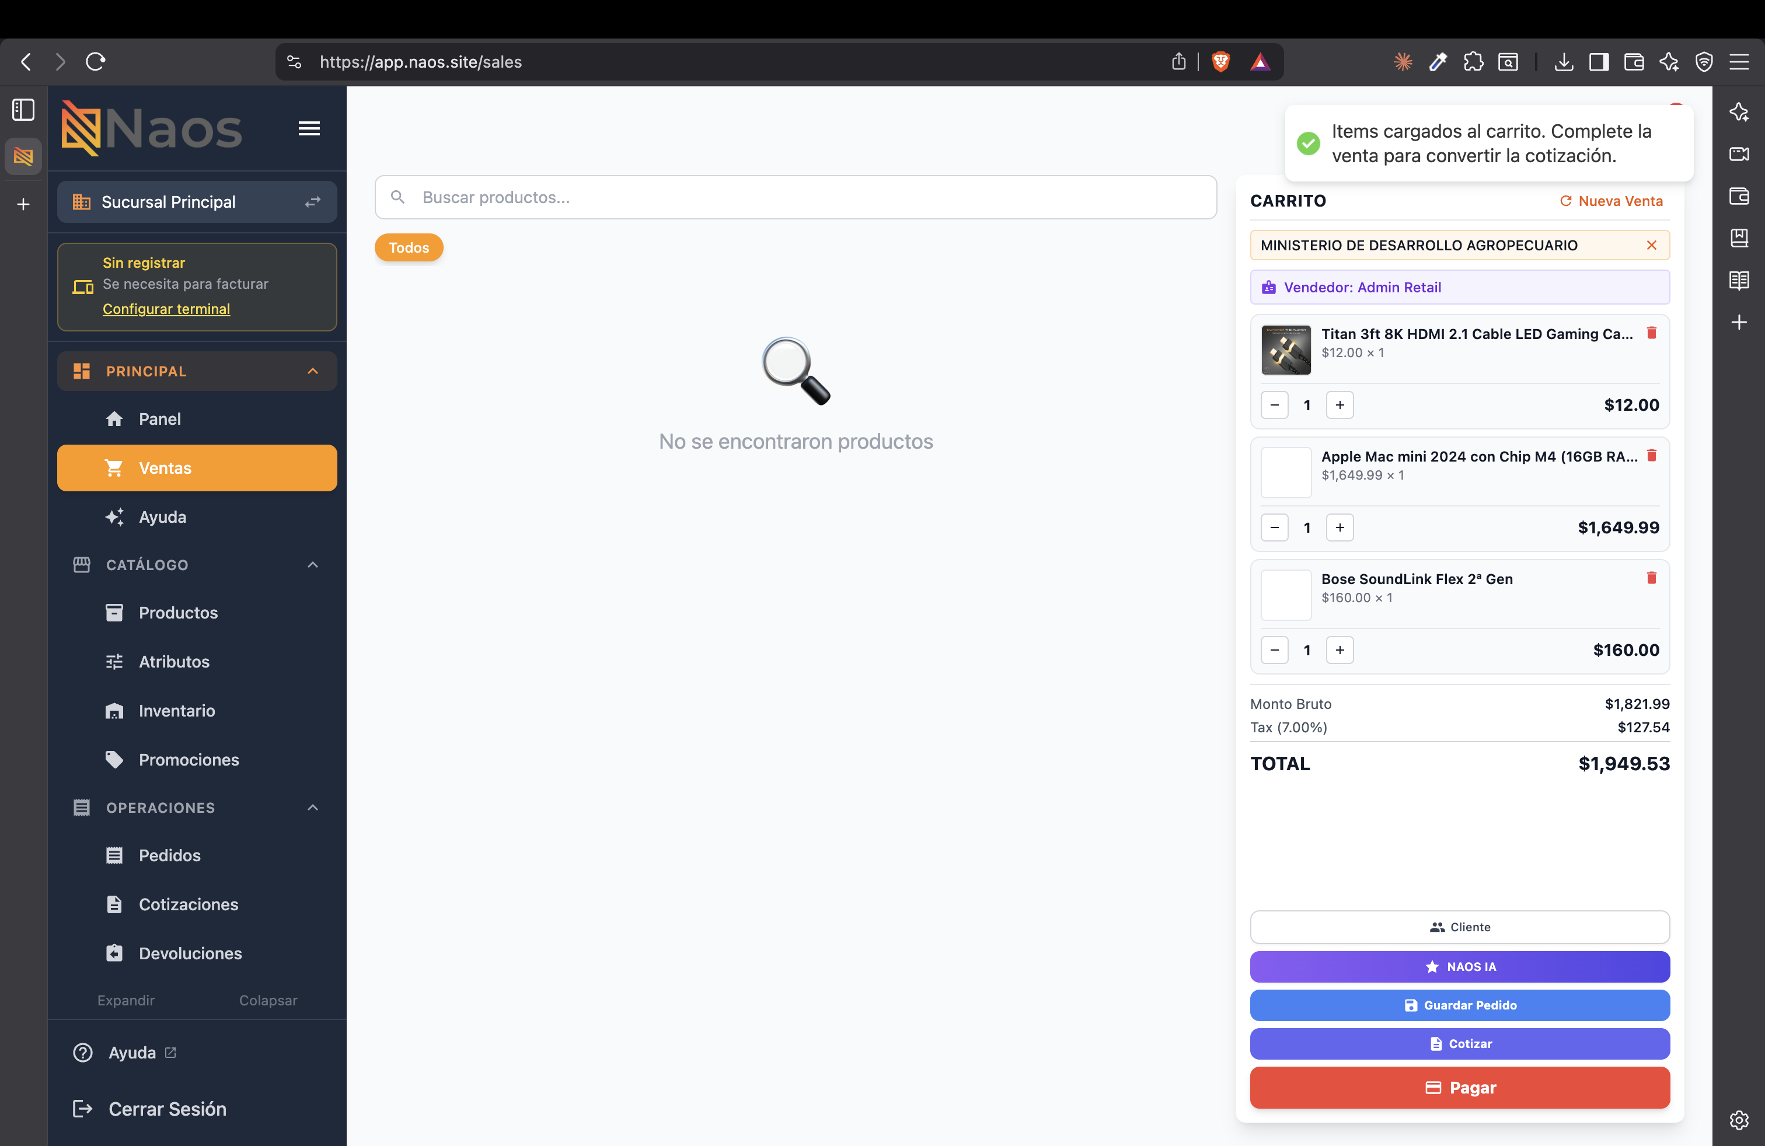Reload the page with refresh icon

[96, 61]
